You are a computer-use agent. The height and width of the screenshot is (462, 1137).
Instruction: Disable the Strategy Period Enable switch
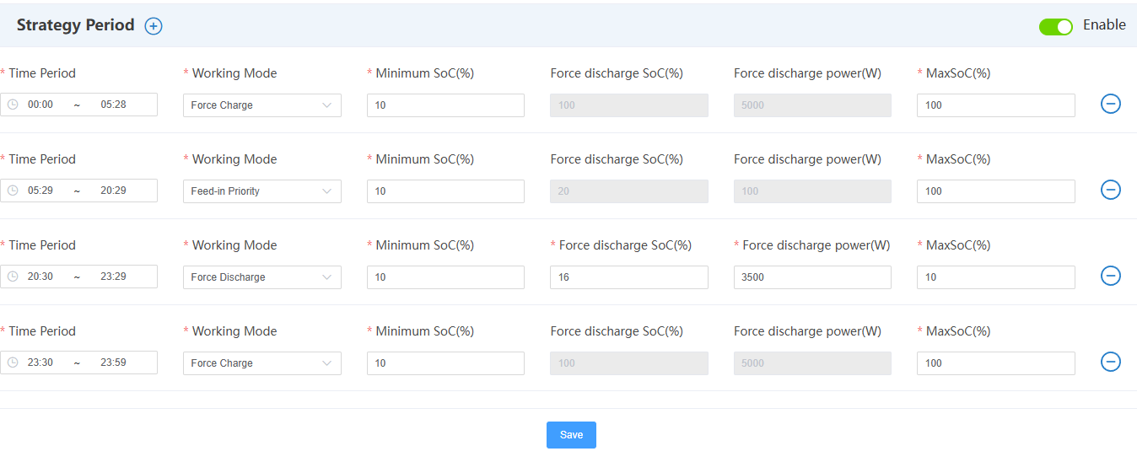1055,26
